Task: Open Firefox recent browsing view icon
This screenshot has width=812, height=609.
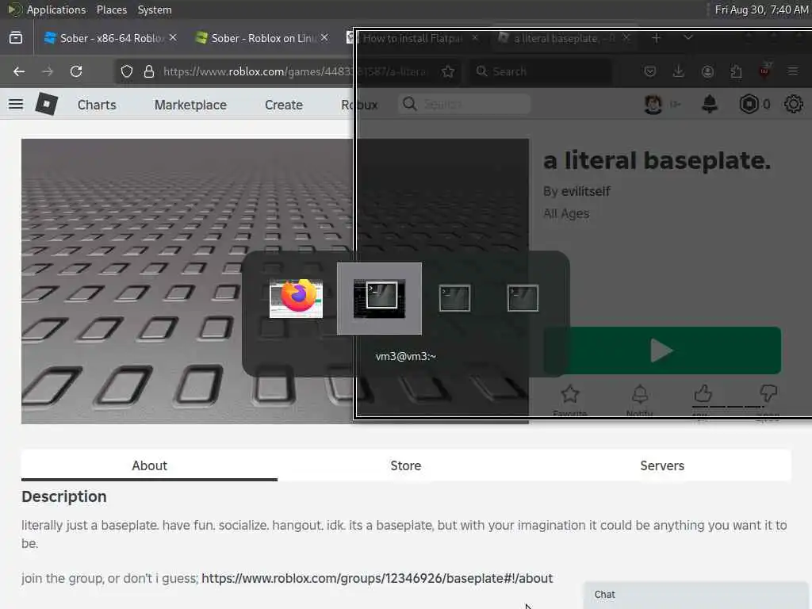Action: coord(16,38)
